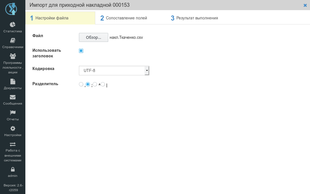Click the file name накл.Ткаченко.csv
This screenshot has height=194, width=310.
[126, 37]
